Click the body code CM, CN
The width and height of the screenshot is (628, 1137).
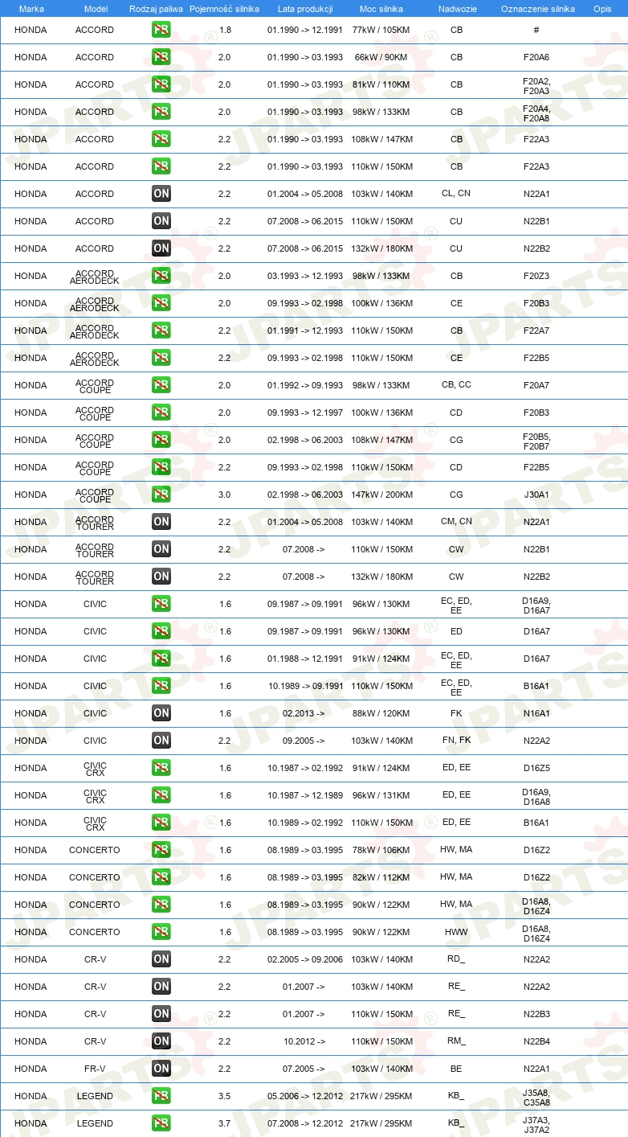(456, 522)
